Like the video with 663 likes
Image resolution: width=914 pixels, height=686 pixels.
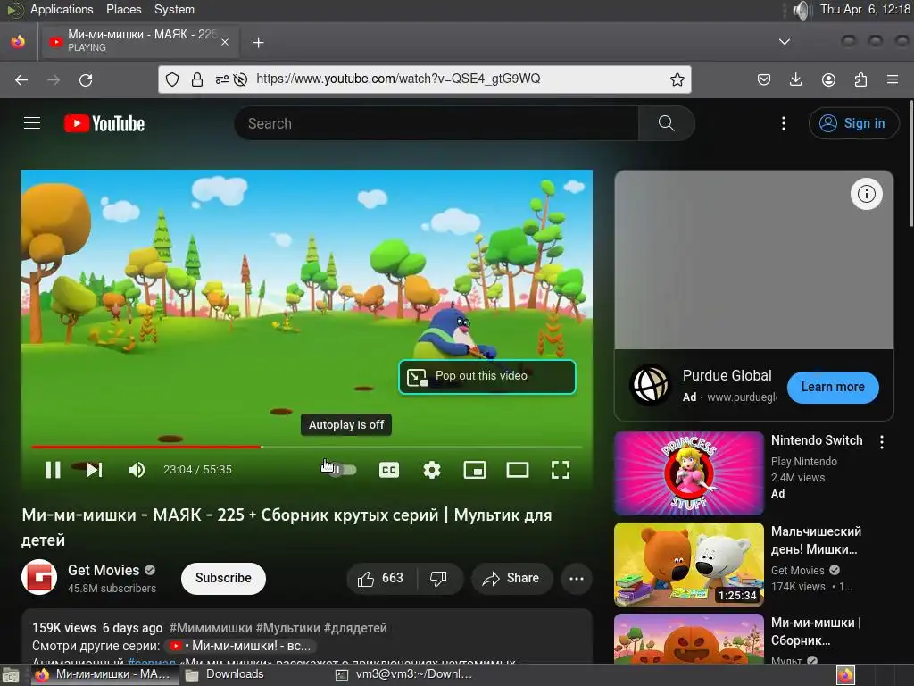pos(380,578)
